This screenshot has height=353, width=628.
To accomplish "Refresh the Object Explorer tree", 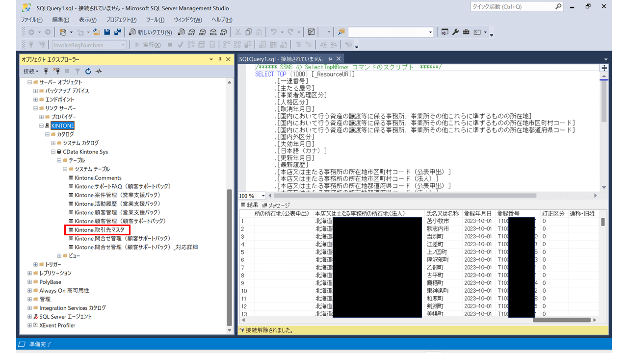I will click(x=88, y=71).
